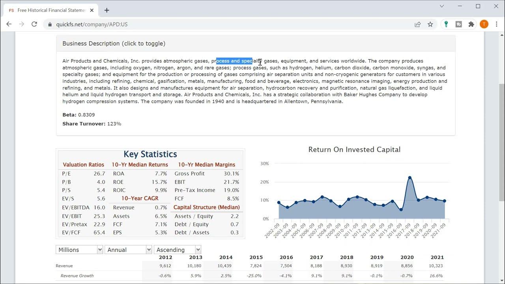Click the share page icon
This screenshot has width=505, height=284.
point(417,24)
